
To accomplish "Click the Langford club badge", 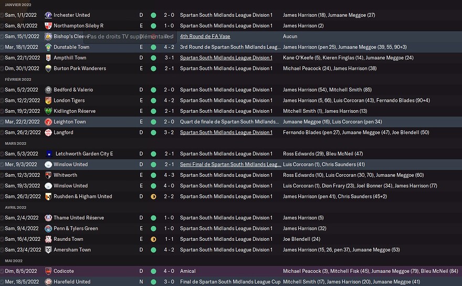I will coord(48,133).
